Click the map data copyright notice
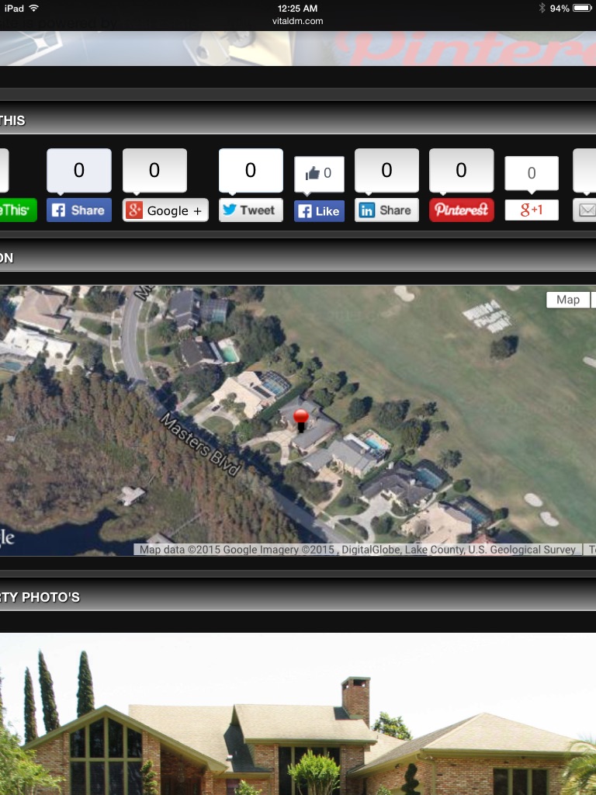The height and width of the screenshot is (795, 596). click(x=358, y=550)
